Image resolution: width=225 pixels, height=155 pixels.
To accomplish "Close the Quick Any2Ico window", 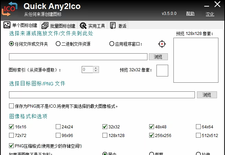I will [x=217, y=4].
